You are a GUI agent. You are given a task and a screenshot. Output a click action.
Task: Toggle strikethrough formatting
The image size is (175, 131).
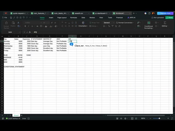click(37, 26)
